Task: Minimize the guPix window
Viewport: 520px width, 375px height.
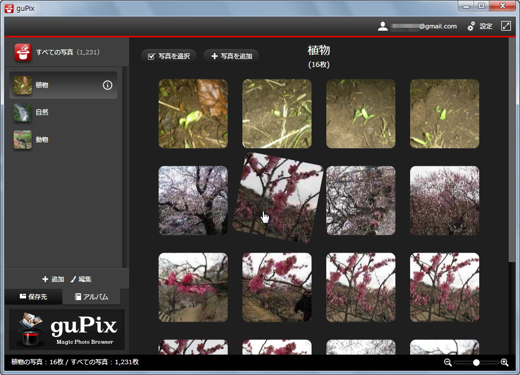Action: pos(466,6)
